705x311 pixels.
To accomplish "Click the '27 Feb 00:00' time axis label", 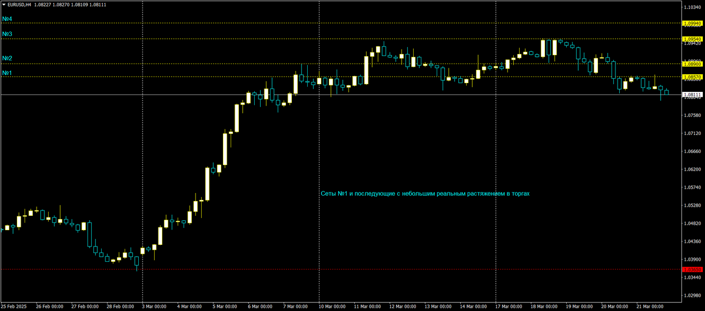I will pyautogui.click(x=85, y=307).
